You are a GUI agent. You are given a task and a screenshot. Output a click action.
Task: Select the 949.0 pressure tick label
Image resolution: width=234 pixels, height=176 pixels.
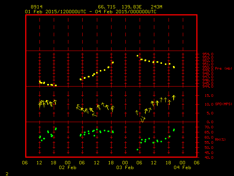[208, 70]
